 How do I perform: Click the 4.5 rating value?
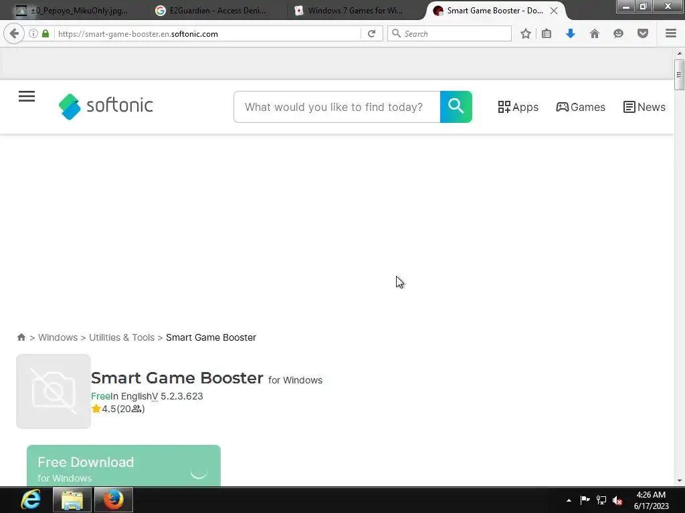[109, 409]
